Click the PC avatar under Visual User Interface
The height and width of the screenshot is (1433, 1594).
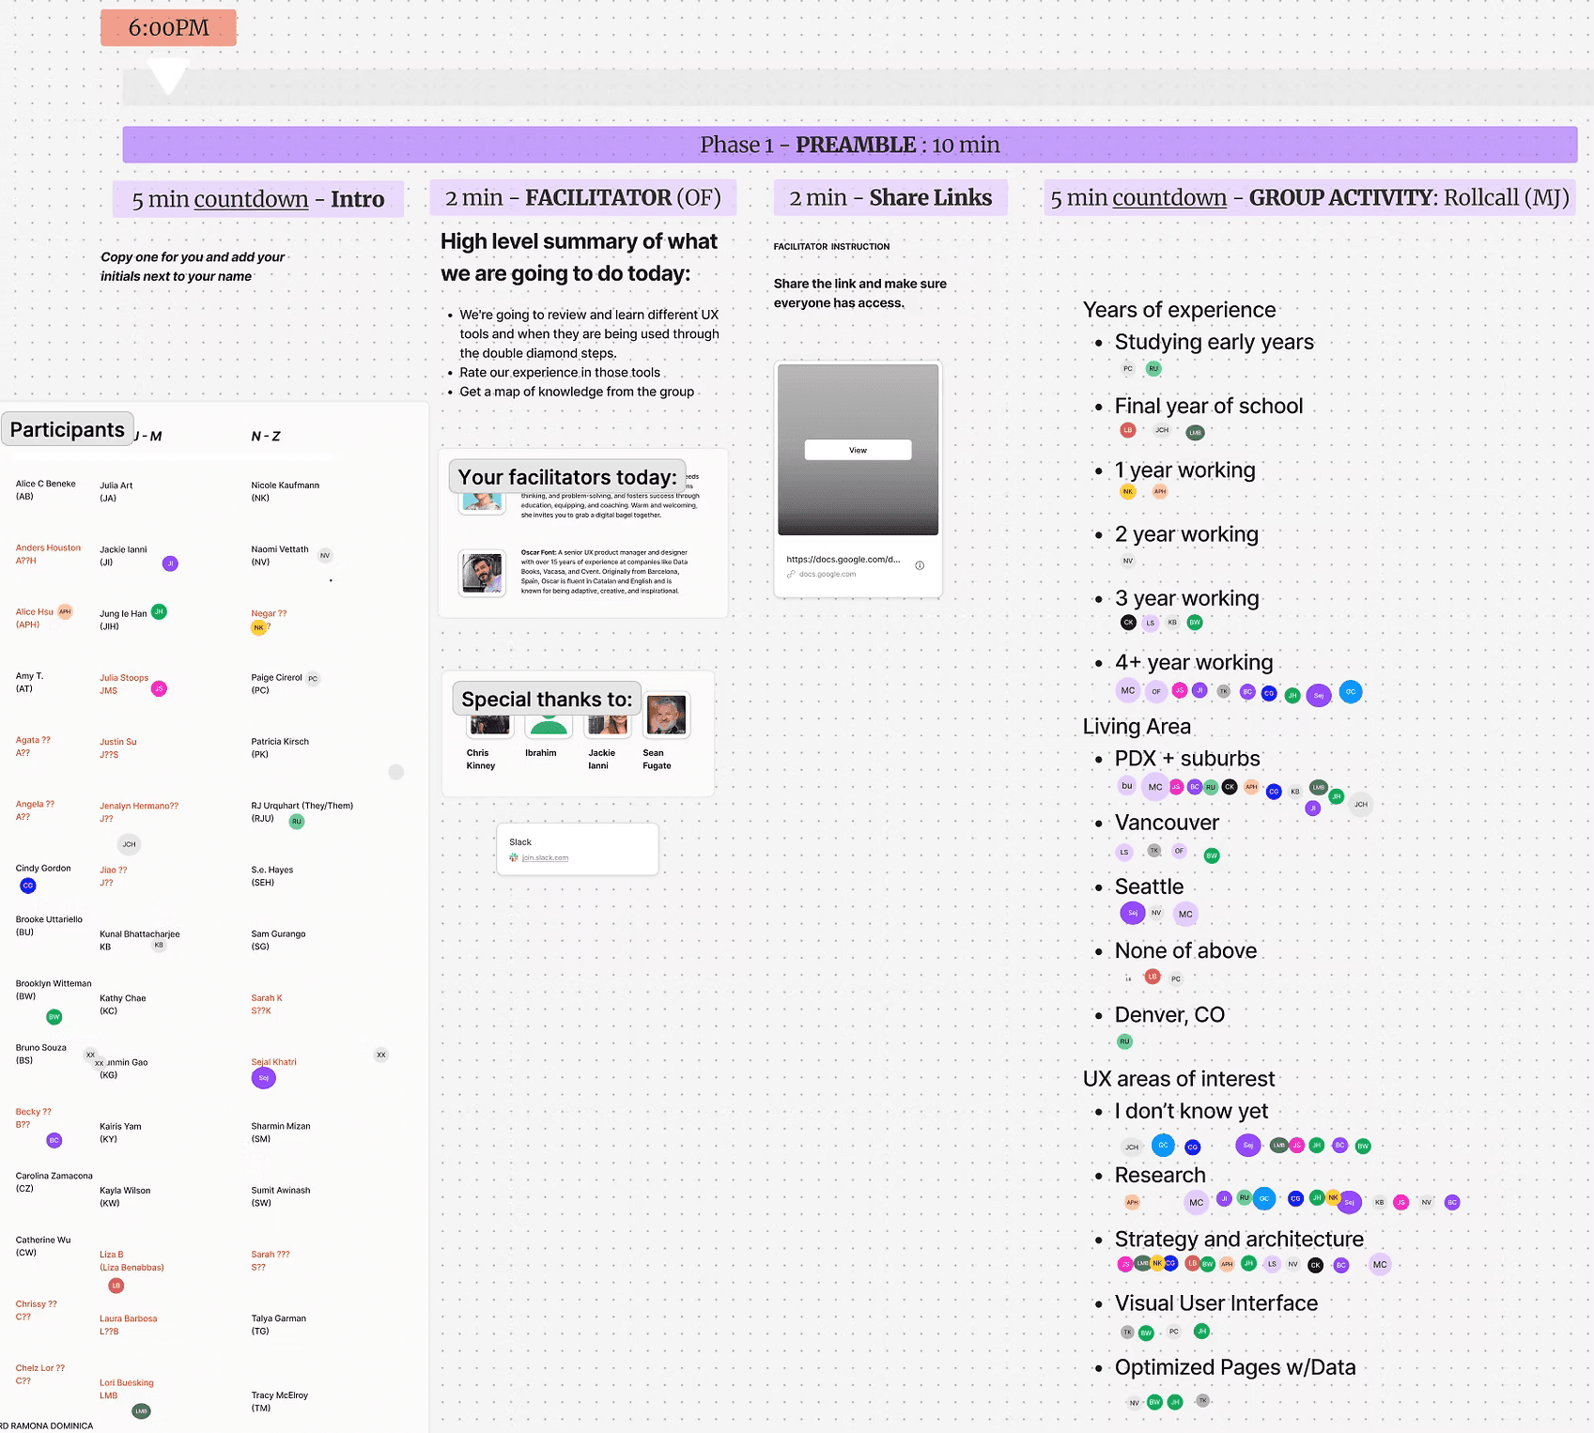pos(1173,1331)
